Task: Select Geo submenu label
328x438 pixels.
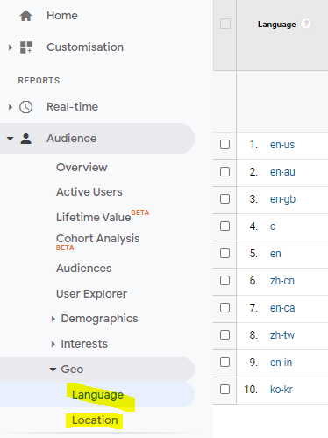Action: (x=72, y=370)
